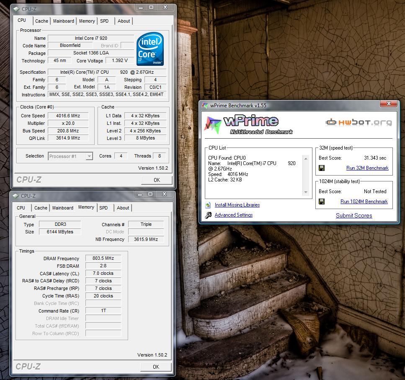
Task: Open SPD tab in bottom CPU-Z window
Action: tap(103, 208)
